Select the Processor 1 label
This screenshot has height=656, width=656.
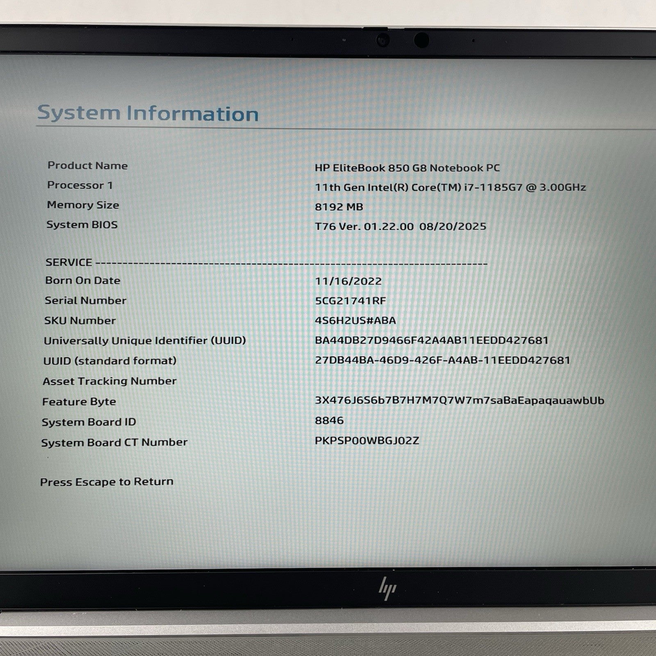coord(80,185)
